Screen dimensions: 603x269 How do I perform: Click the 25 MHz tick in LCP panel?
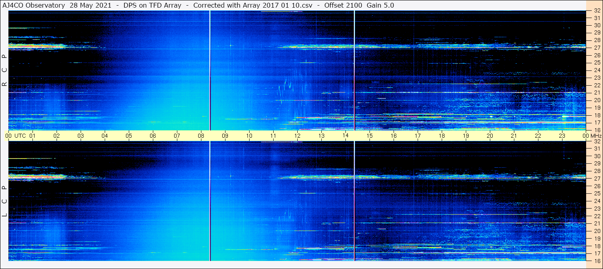point(597,194)
